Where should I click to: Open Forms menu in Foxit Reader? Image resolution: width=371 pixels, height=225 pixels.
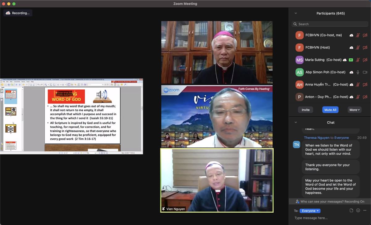(x=23, y=82)
